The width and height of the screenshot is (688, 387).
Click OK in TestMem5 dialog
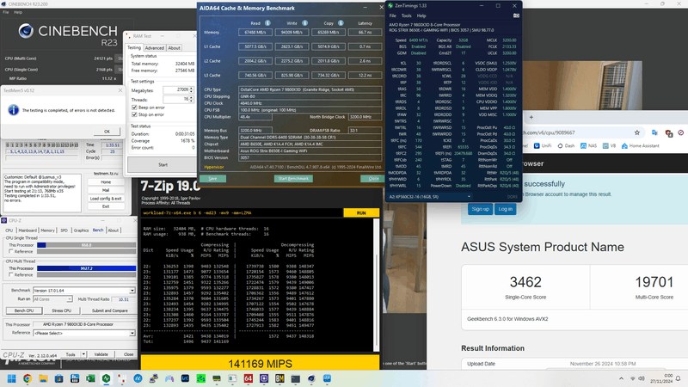click(107, 132)
